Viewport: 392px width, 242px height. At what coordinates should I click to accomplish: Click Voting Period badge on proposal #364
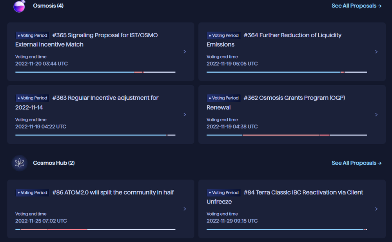click(223, 35)
